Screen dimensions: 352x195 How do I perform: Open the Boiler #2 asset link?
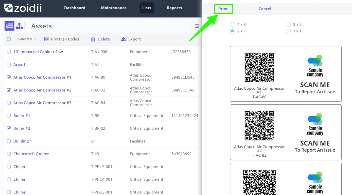click(22, 128)
